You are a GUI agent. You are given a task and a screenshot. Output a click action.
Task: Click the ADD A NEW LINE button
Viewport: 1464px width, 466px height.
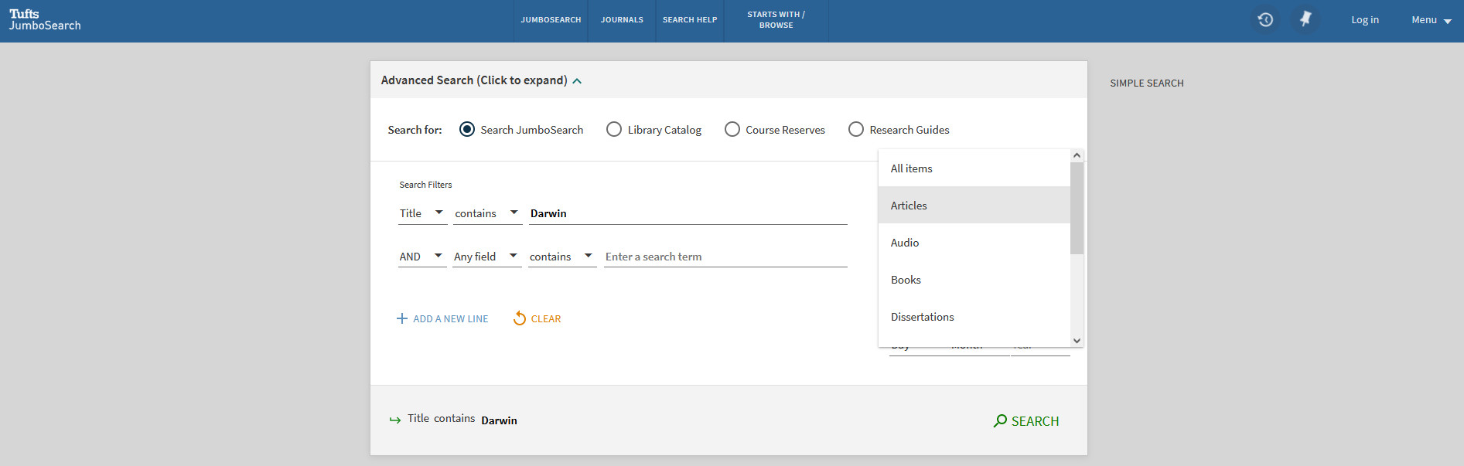click(442, 318)
